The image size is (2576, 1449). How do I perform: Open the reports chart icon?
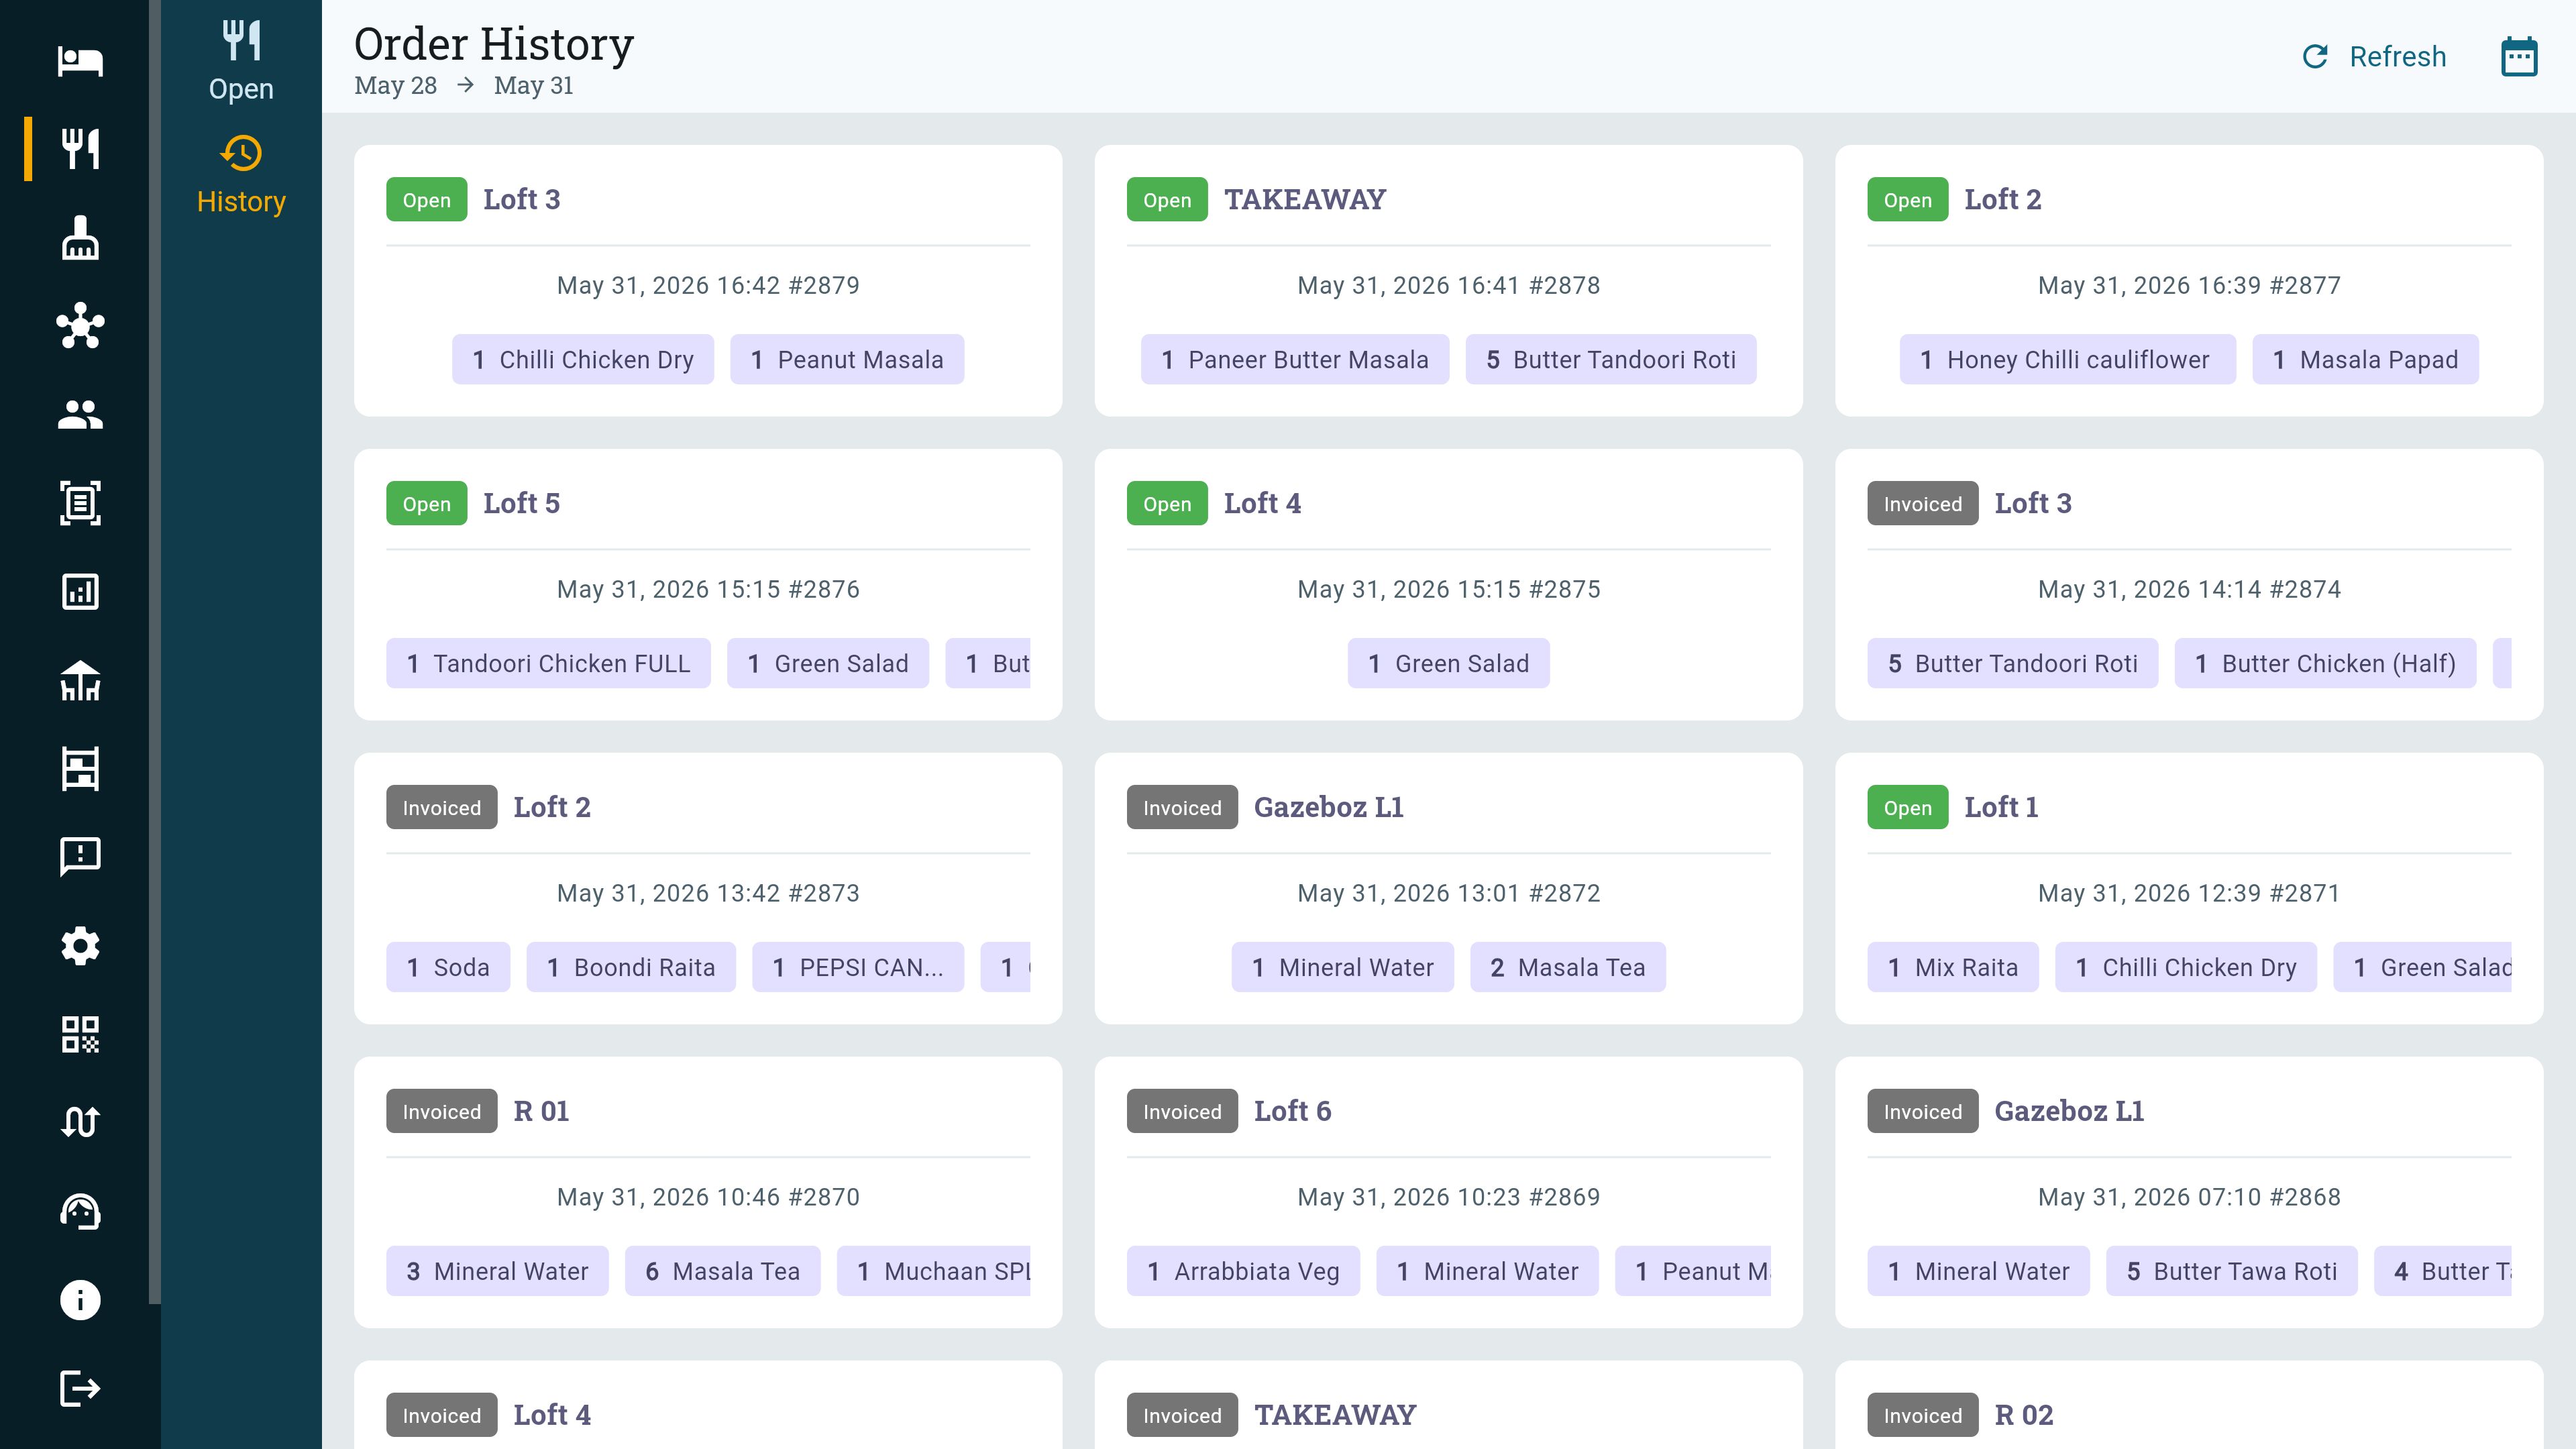pos(80,592)
